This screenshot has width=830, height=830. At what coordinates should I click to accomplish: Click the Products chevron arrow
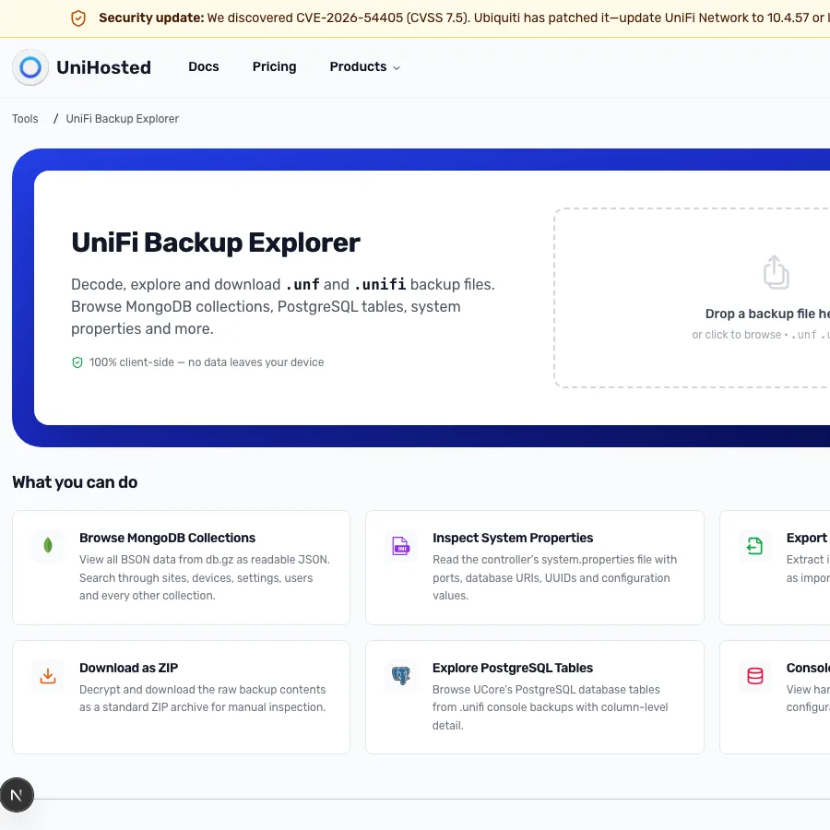397,67
